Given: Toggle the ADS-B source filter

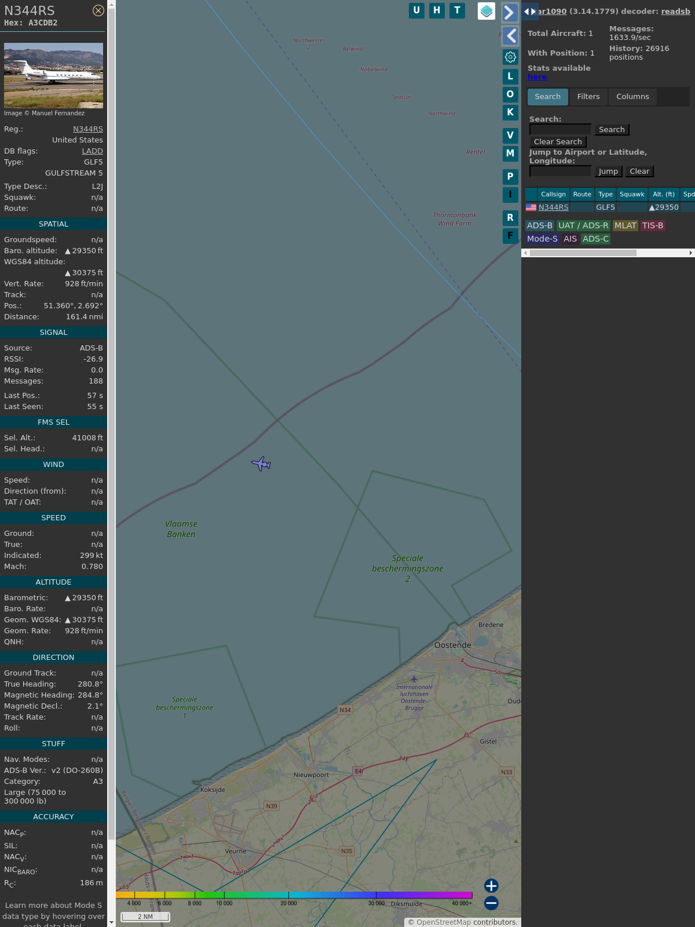Looking at the screenshot, I should pyautogui.click(x=539, y=225).
